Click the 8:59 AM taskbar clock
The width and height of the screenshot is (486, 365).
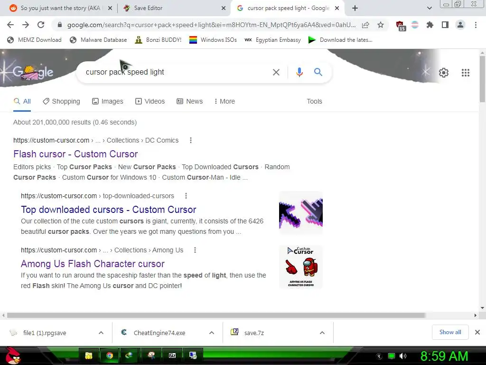tap(444, 356)
